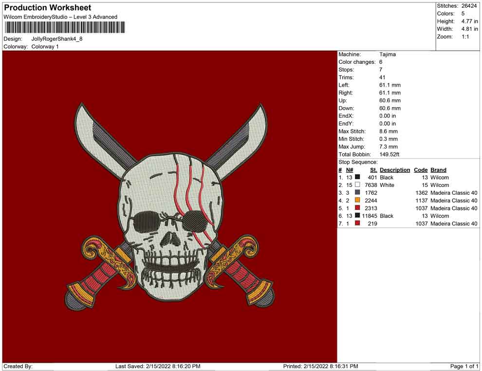
Task: Click the Max Jump value 7.3 mm
Action: (x=389, y=147)
